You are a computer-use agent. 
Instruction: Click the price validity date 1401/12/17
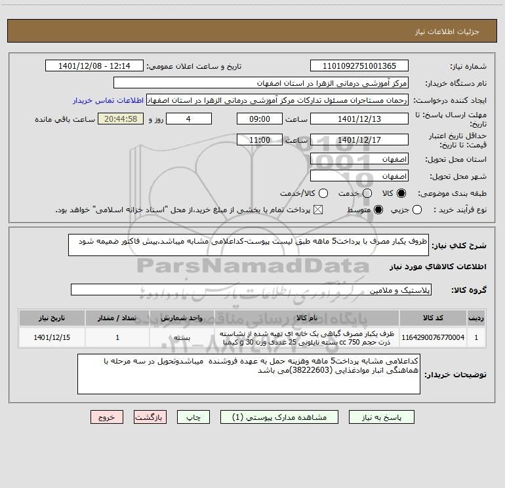tap(359, 140)
